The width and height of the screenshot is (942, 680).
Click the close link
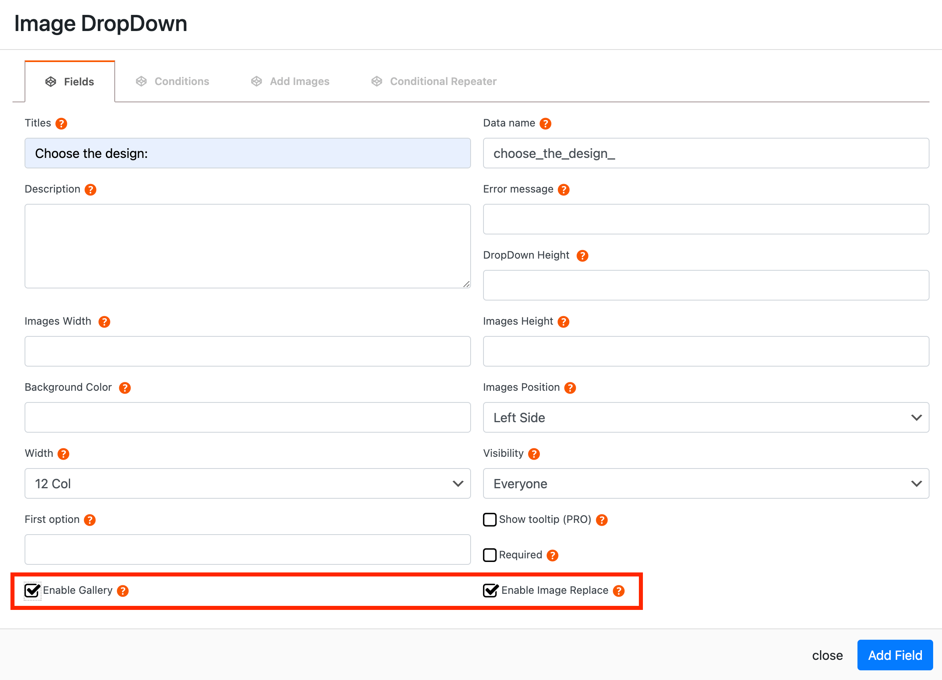pos(827,655)
